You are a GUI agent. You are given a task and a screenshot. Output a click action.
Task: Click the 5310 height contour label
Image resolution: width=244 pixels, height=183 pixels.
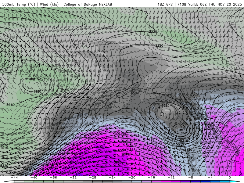click(x=184, y=141)
